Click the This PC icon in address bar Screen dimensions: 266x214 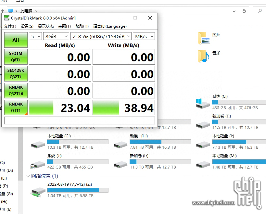(x=10, y=11)
